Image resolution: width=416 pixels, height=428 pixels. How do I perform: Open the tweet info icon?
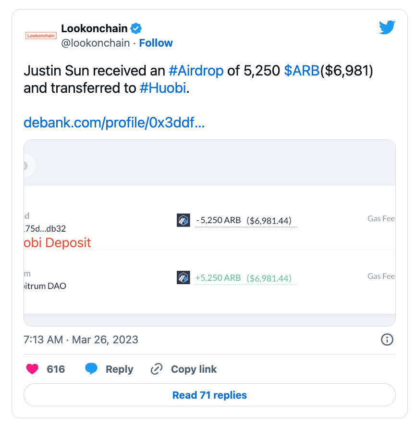(387, 340)
